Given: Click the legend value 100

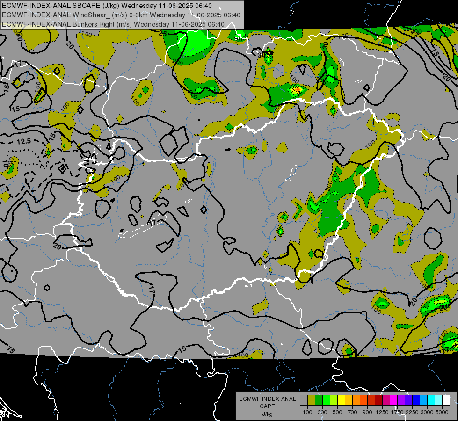Looking at the screenshot, I should point(307,412).
